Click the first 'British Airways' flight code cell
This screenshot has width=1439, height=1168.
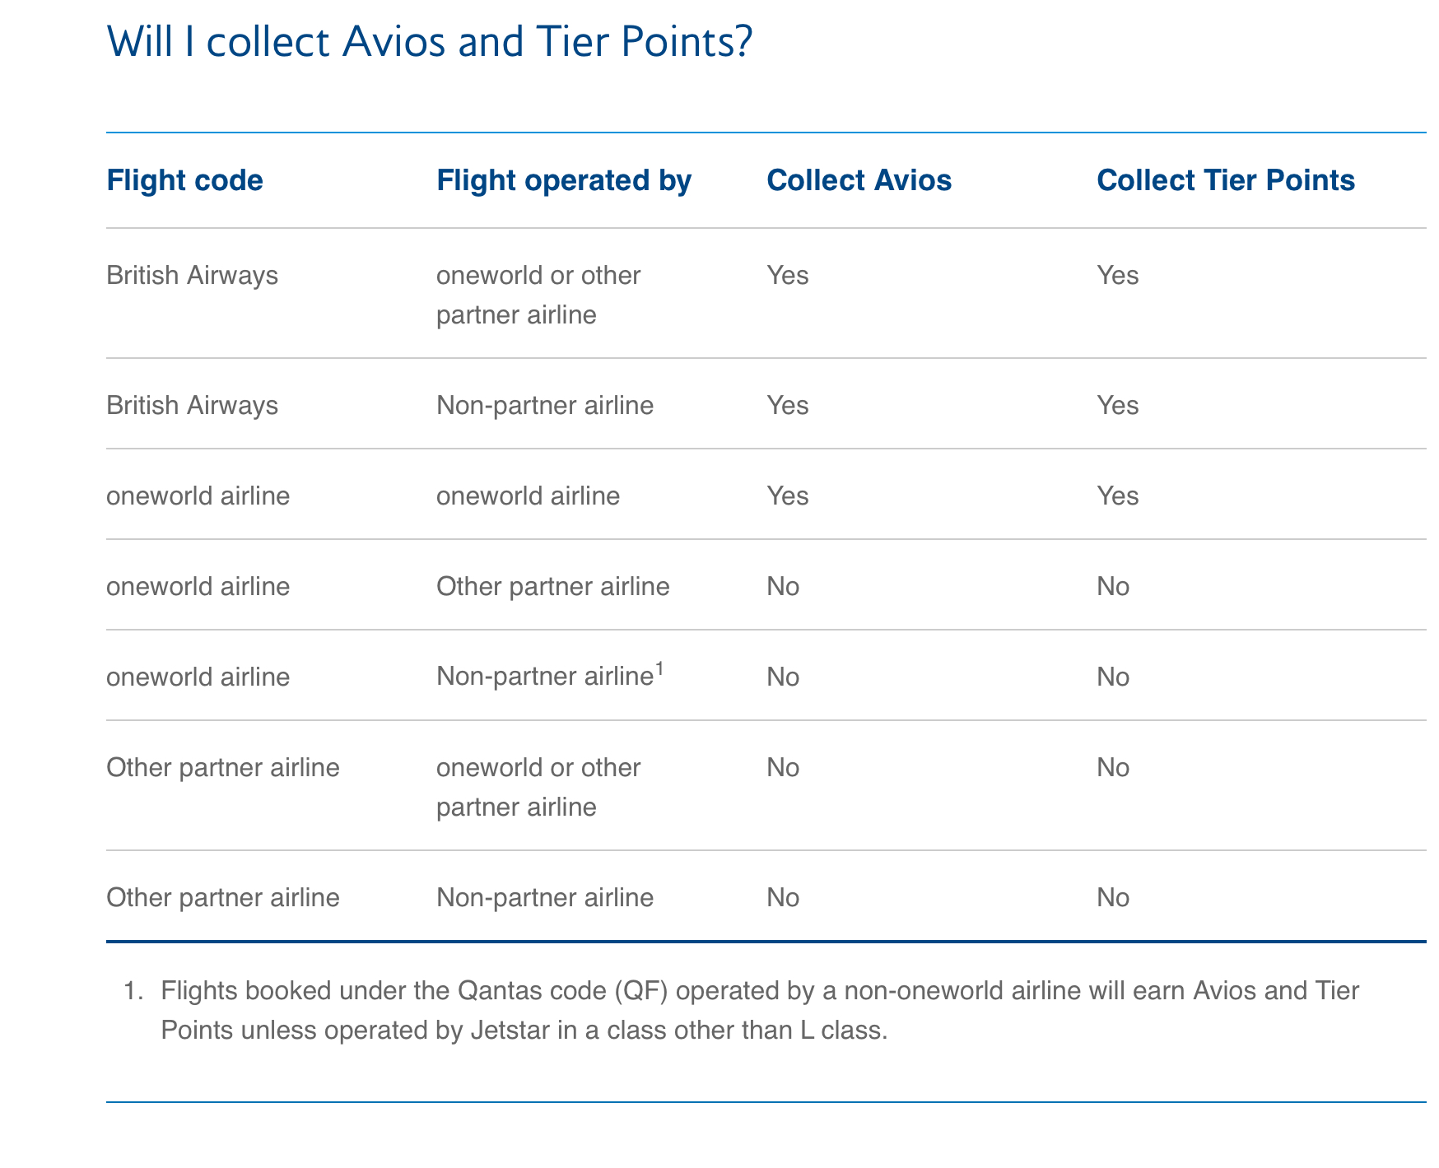click(193, 275)
